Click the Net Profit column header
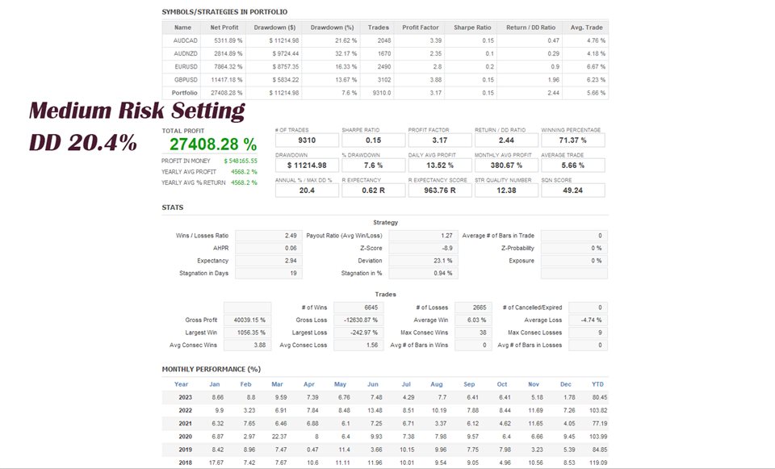Screen dimensions: 775x469 click(x=224, y=27)
